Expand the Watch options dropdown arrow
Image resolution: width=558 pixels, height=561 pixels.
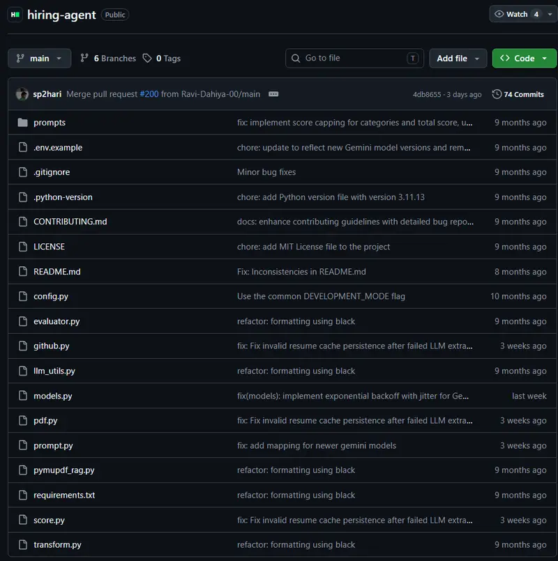click(x=550, y=15)
